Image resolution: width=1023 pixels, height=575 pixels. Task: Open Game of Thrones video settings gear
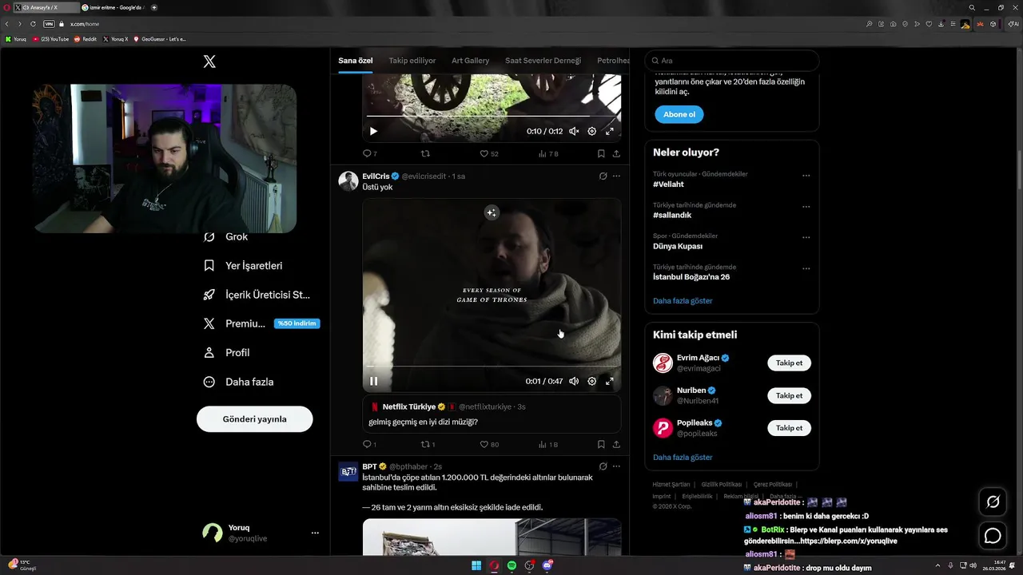(x=591, y=381)
